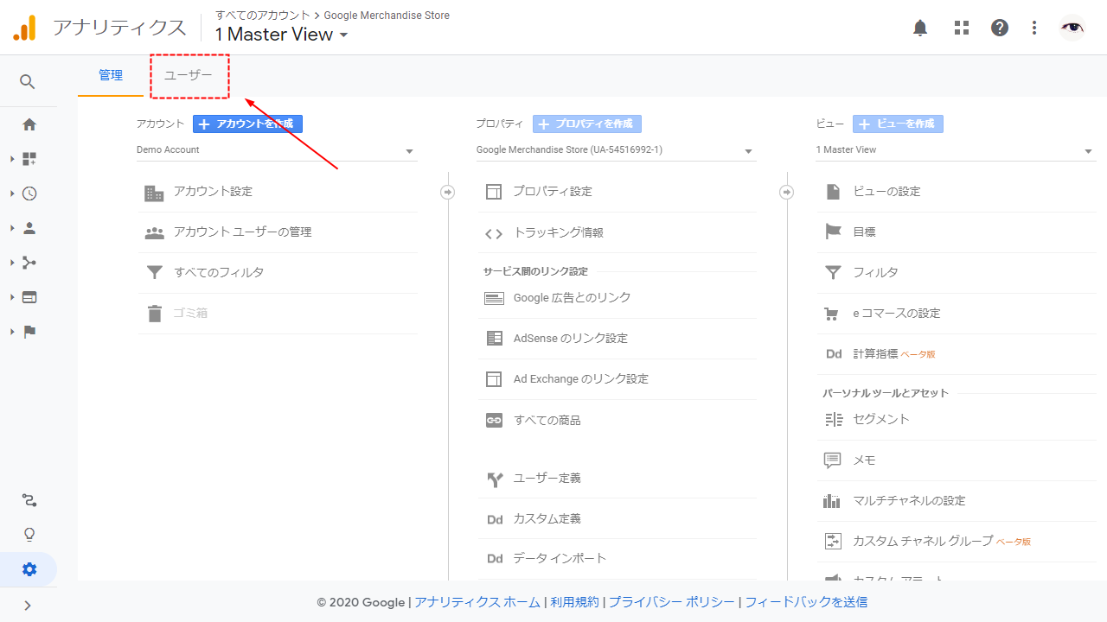The image size is (1107, 622).
Task: Click the プロパティを作成 button
Action: click(x=587, y=124)
